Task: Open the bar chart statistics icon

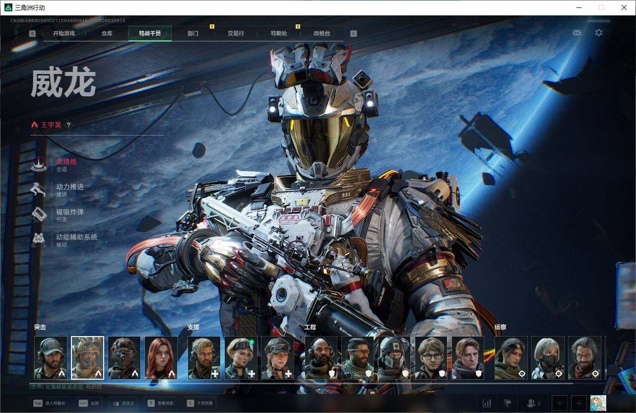Action: point(487,403)
